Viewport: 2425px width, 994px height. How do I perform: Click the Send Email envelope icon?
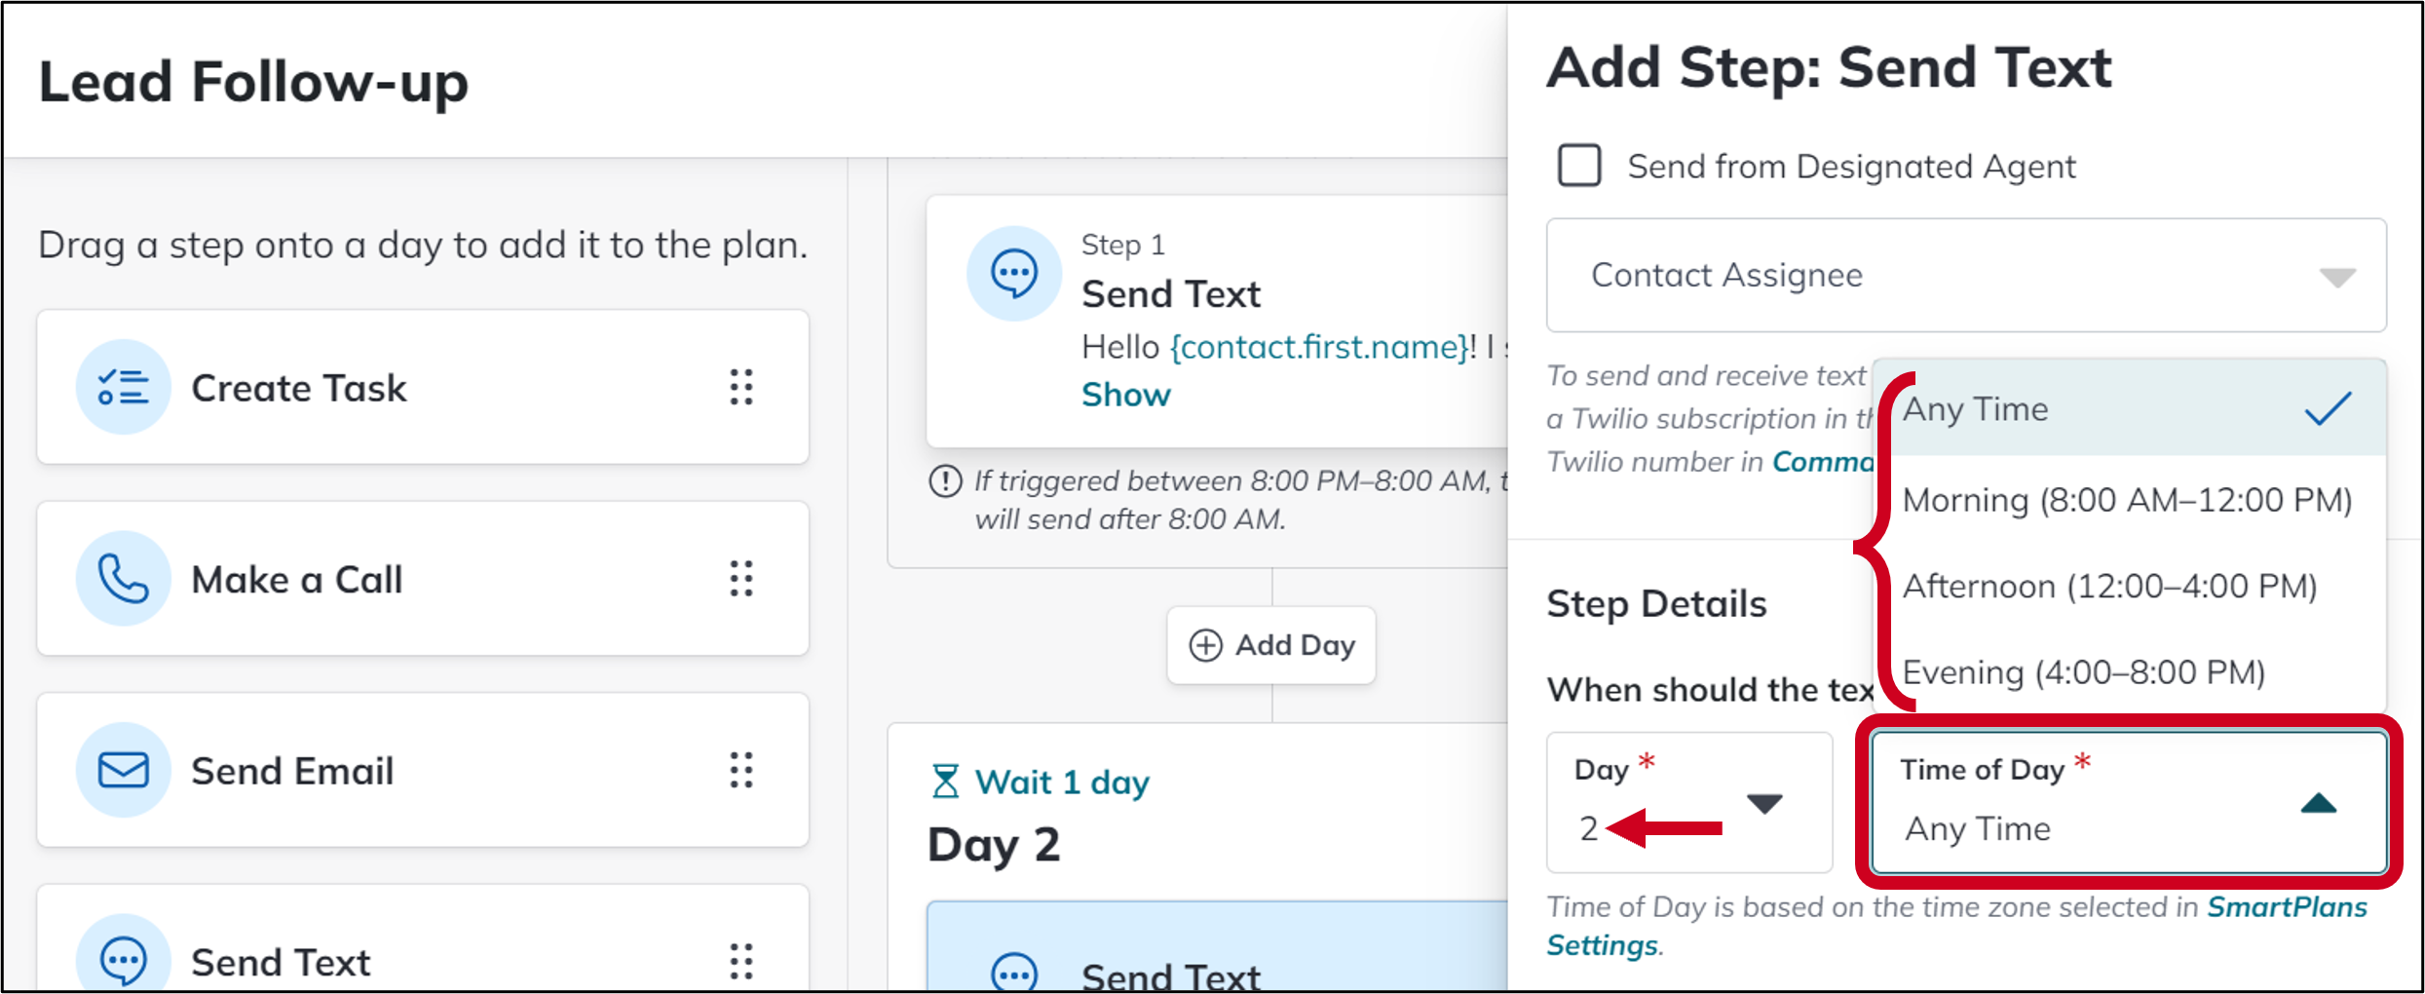(123, 770)
